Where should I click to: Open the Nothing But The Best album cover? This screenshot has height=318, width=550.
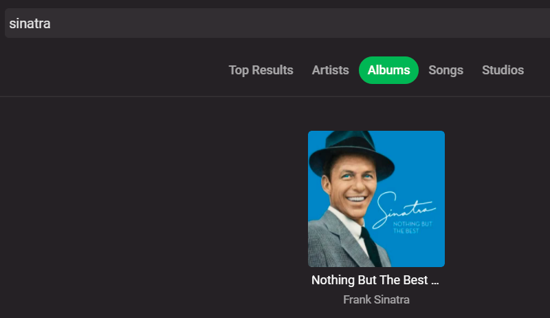click(376, 198)
